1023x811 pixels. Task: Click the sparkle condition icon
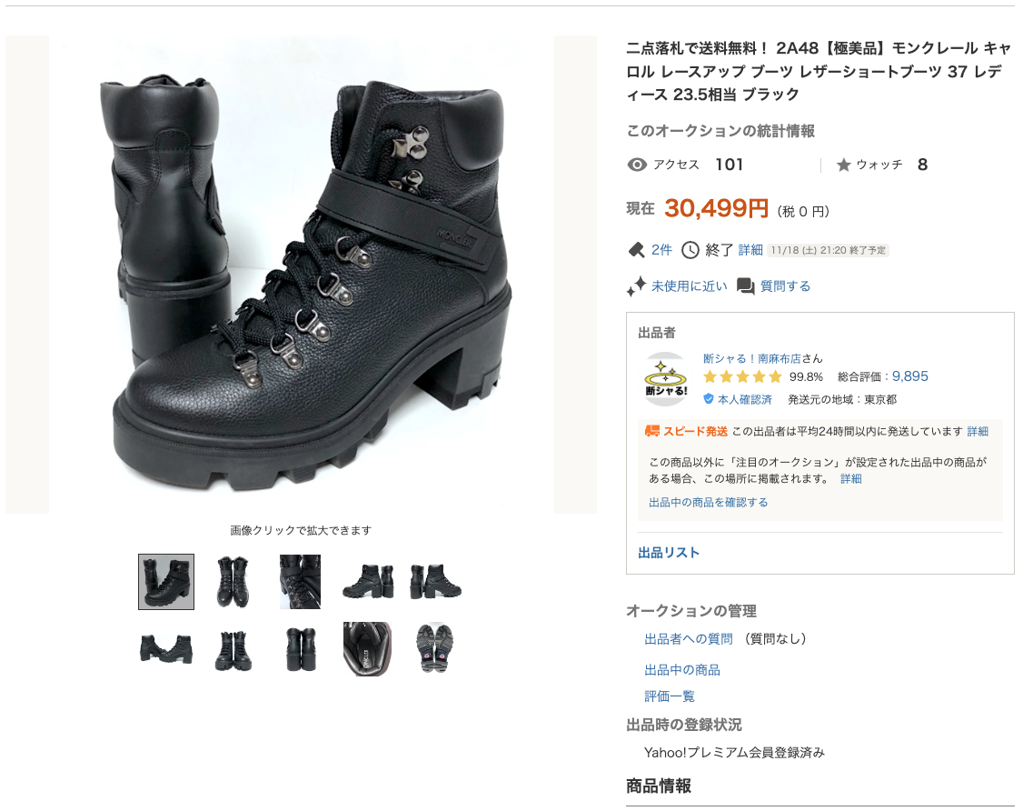(x=636, y=286)
